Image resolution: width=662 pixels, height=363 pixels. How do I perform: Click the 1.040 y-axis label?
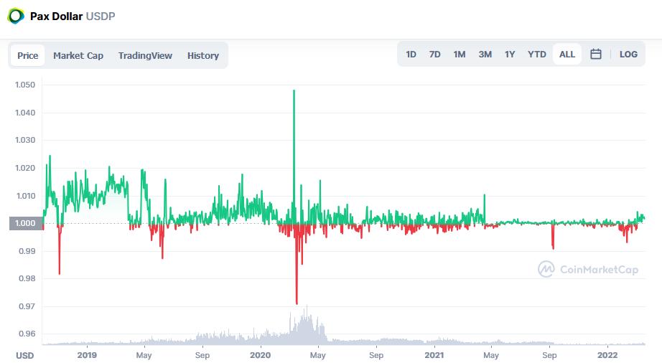click(x=25, y=113)
